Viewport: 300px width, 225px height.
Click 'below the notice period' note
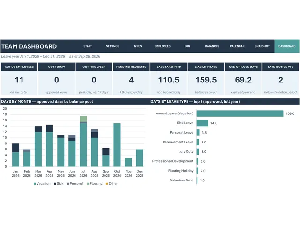pyautogui.click(x=280, y=92)
